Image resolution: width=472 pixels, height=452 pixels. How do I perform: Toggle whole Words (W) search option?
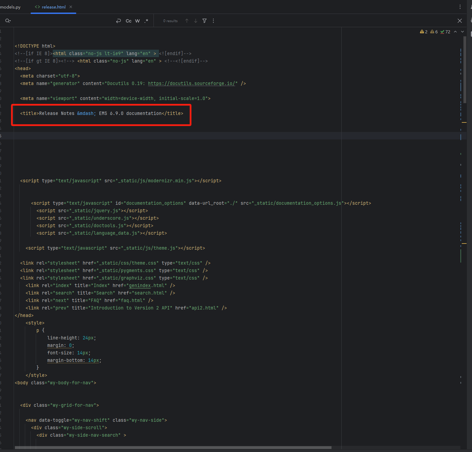137,21
